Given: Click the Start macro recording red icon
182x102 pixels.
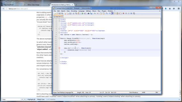Looking at the screenshot, I should pyautogui.click(x=123, y=14).
